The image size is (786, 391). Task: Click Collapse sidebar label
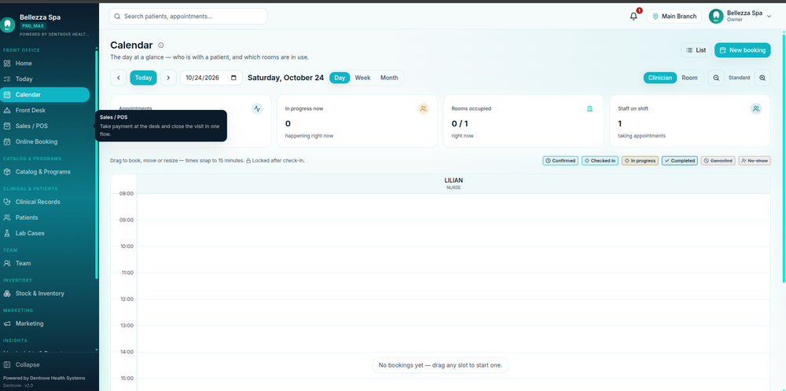coord(28,365)
